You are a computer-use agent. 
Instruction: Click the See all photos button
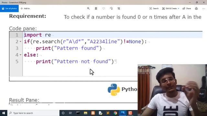(9, 8)
